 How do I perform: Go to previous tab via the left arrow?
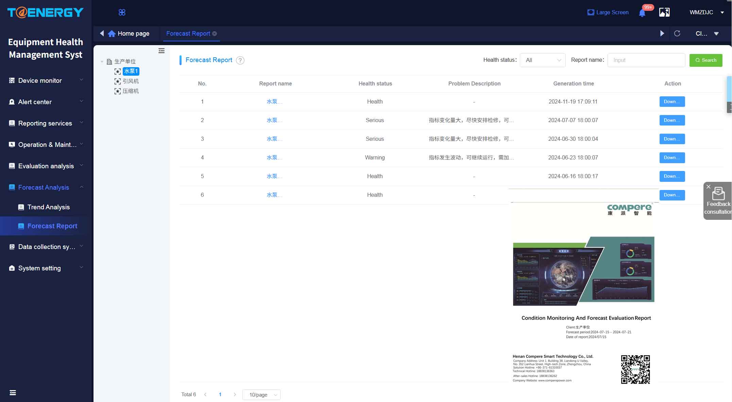pos(102,33)
